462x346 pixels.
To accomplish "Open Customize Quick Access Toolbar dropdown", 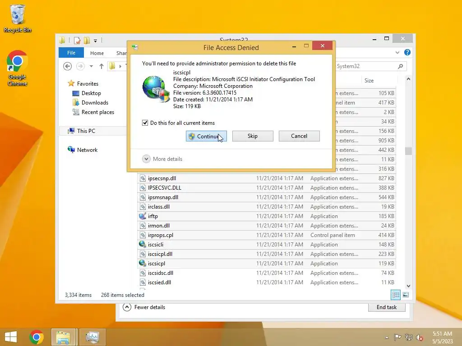I will point(96,41).
